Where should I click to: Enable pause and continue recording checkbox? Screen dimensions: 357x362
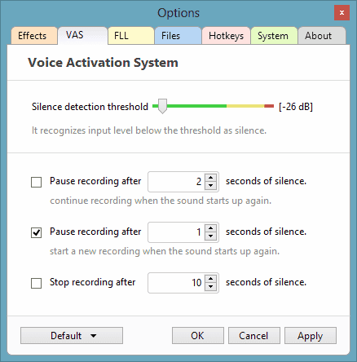36,182
